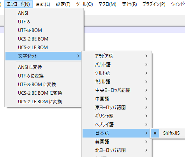Image resolution: width=185 pixels, height=157 pixels.
Task: Open the マクロ(M) menu
Action: coord(107,4)
